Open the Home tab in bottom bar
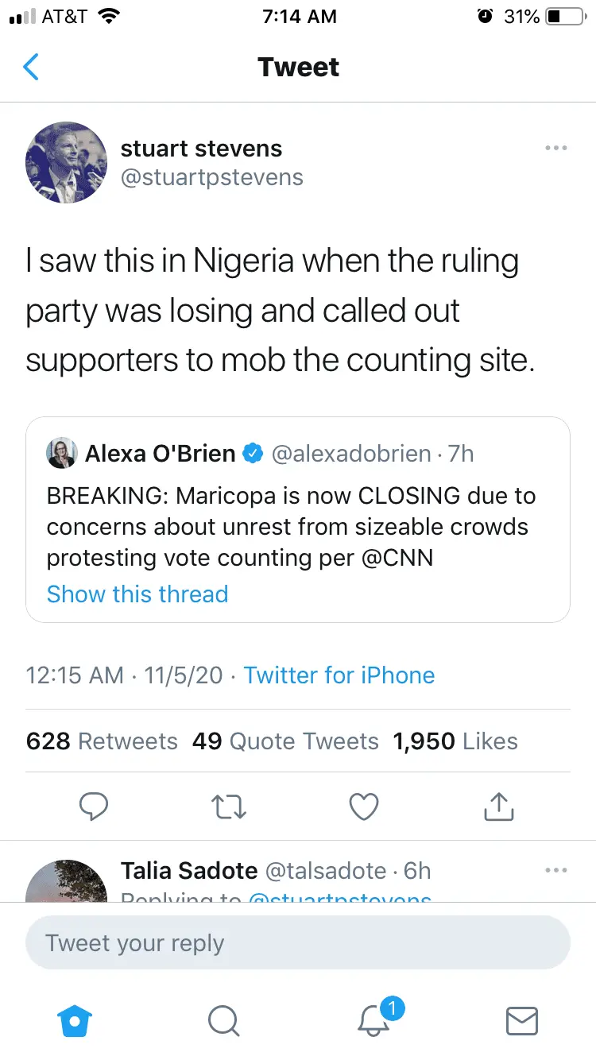 click(76, 1019)
